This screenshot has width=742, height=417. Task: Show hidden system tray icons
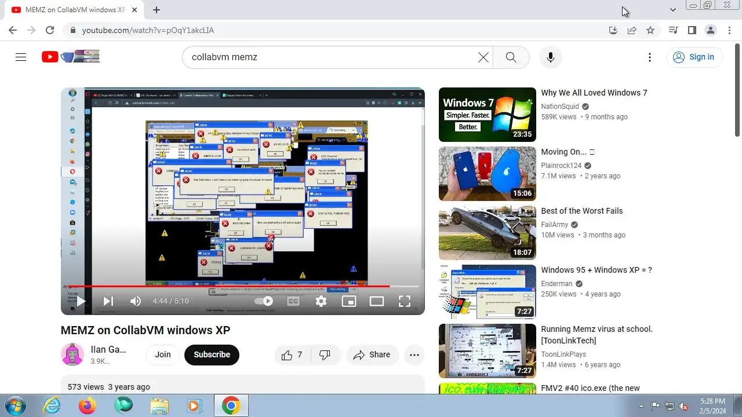(x=641, y=406)
